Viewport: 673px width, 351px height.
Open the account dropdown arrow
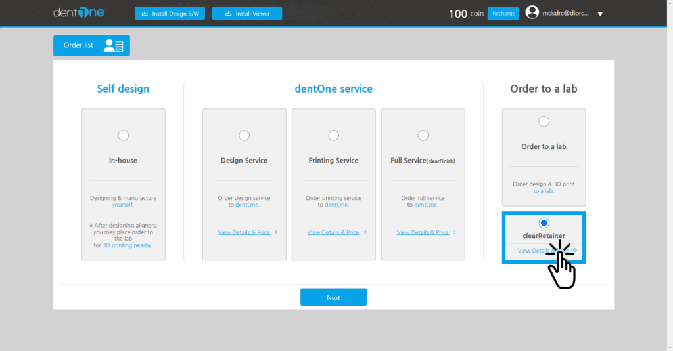[x=600, y=14]
